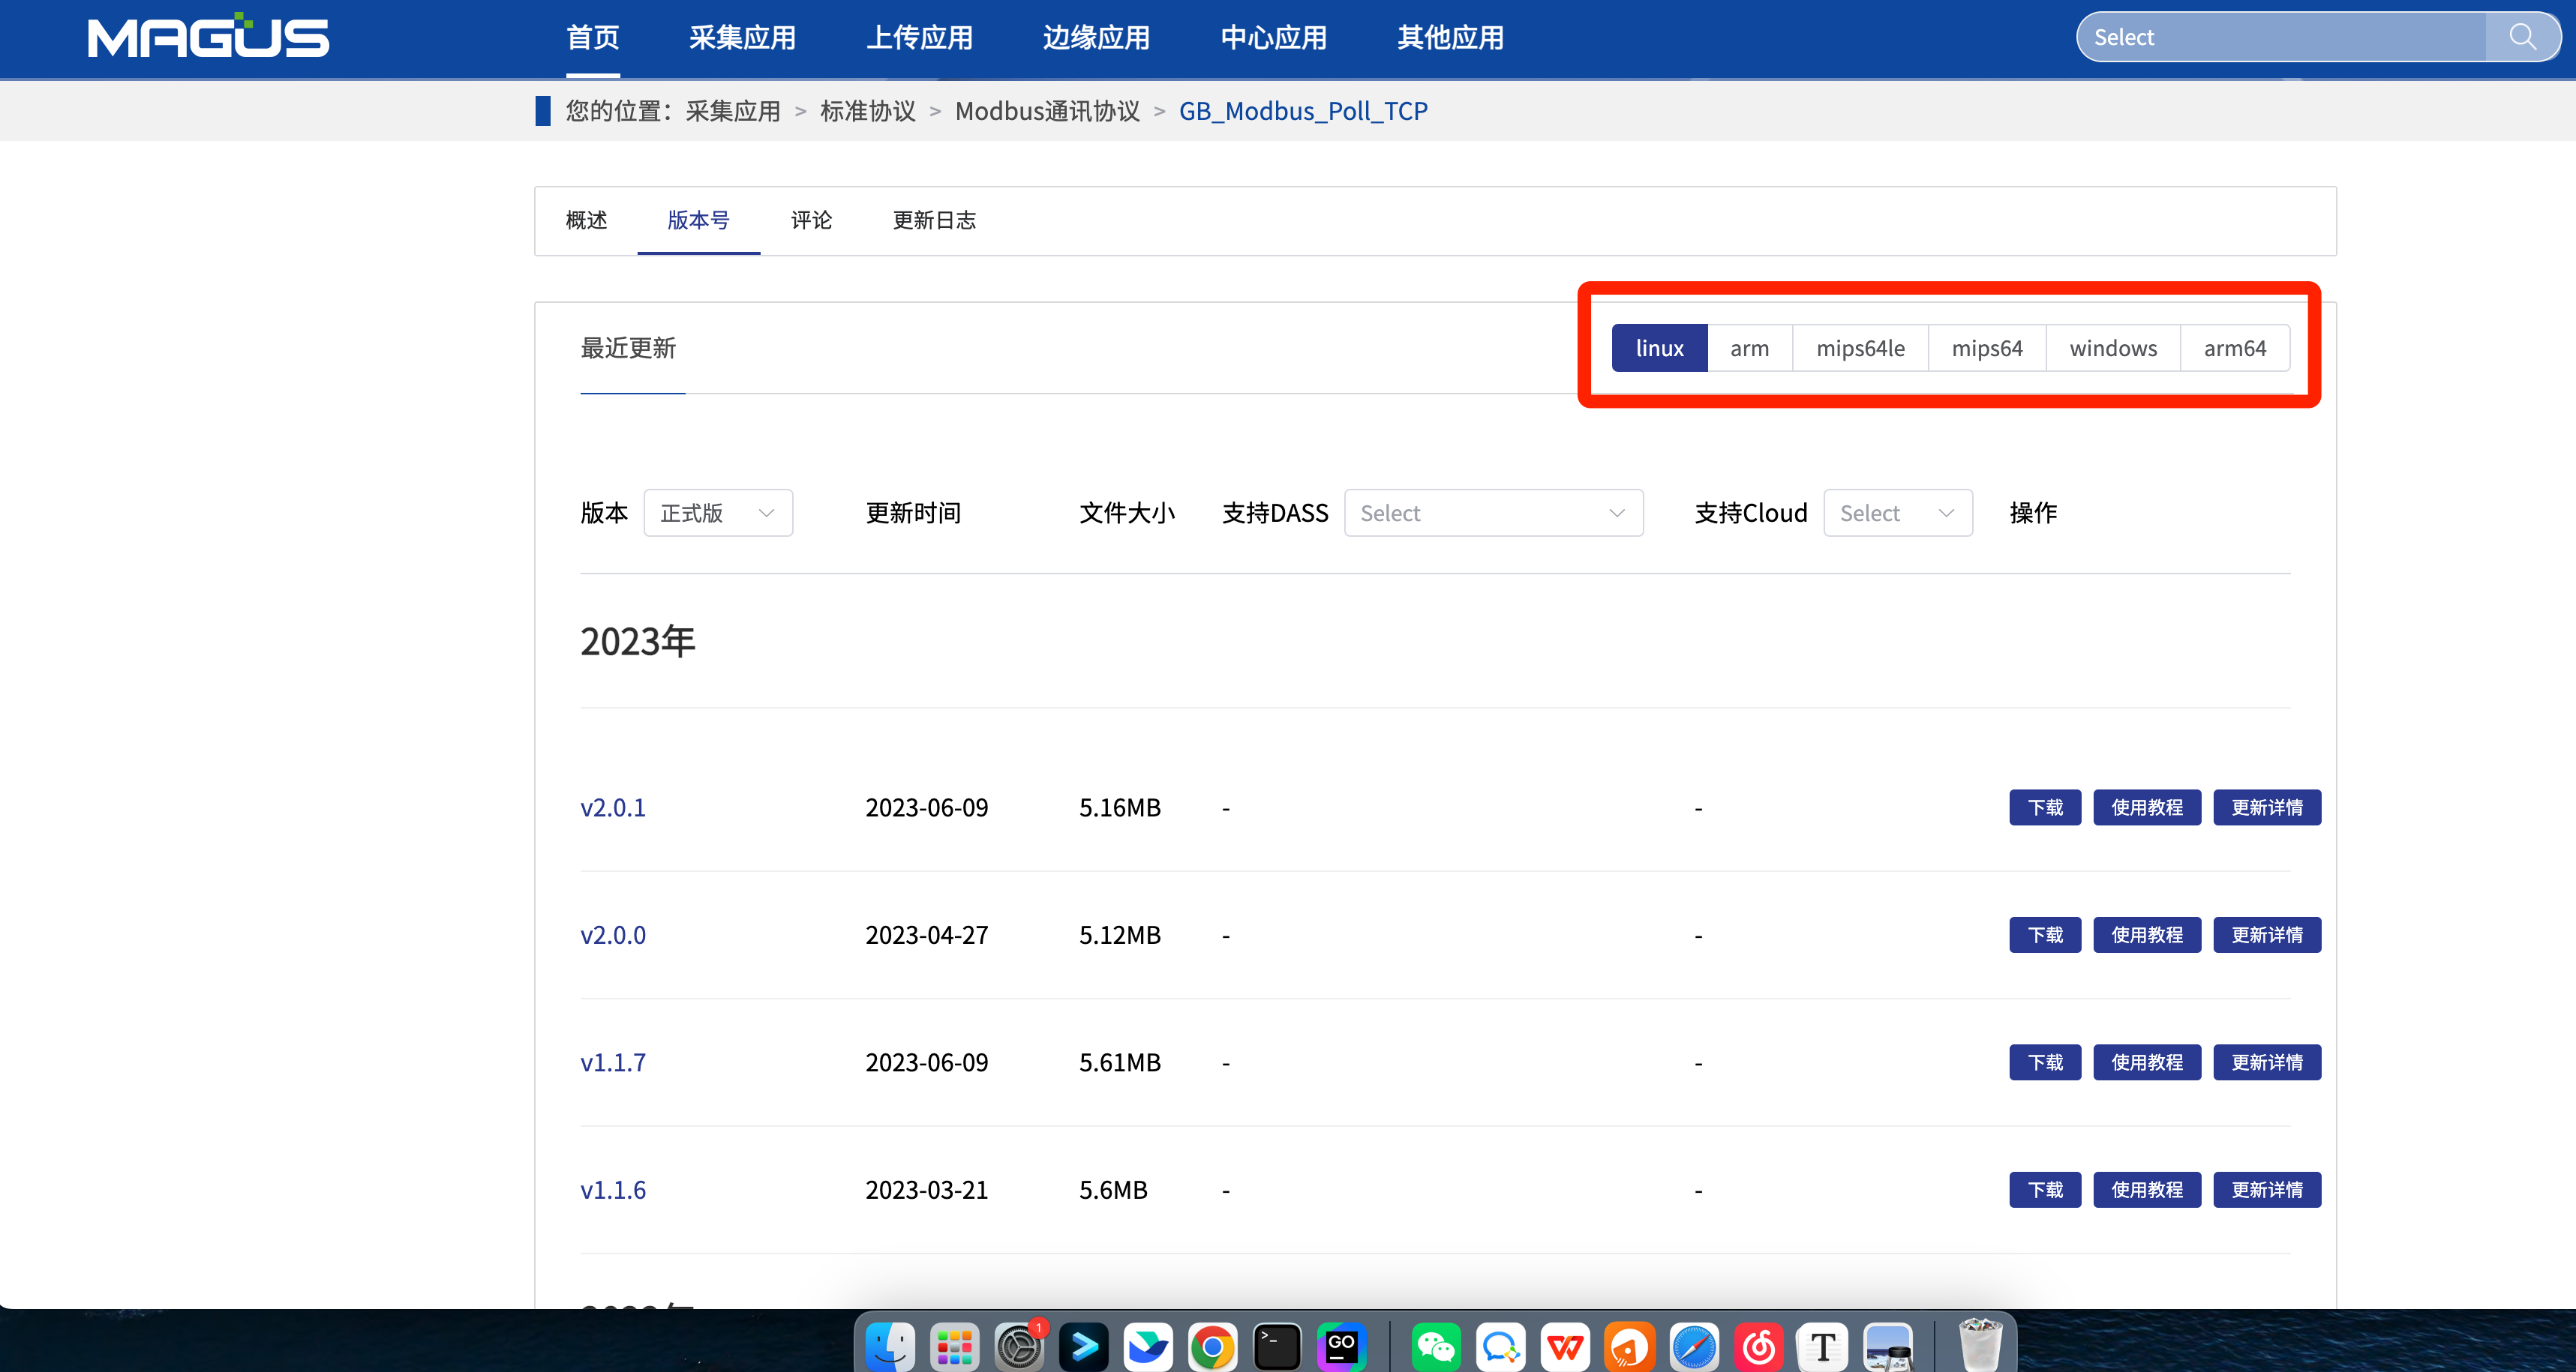Open the Trash from the dock
The width and height of the screenshot is (2576, 1372).
[1980, 1344]
